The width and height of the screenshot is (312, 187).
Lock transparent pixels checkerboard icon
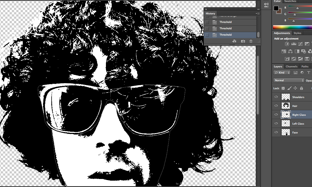pos(283,88)
